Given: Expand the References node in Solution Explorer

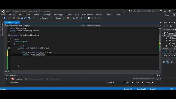Looking at the screenshot, I should click(x=167, y=41).
